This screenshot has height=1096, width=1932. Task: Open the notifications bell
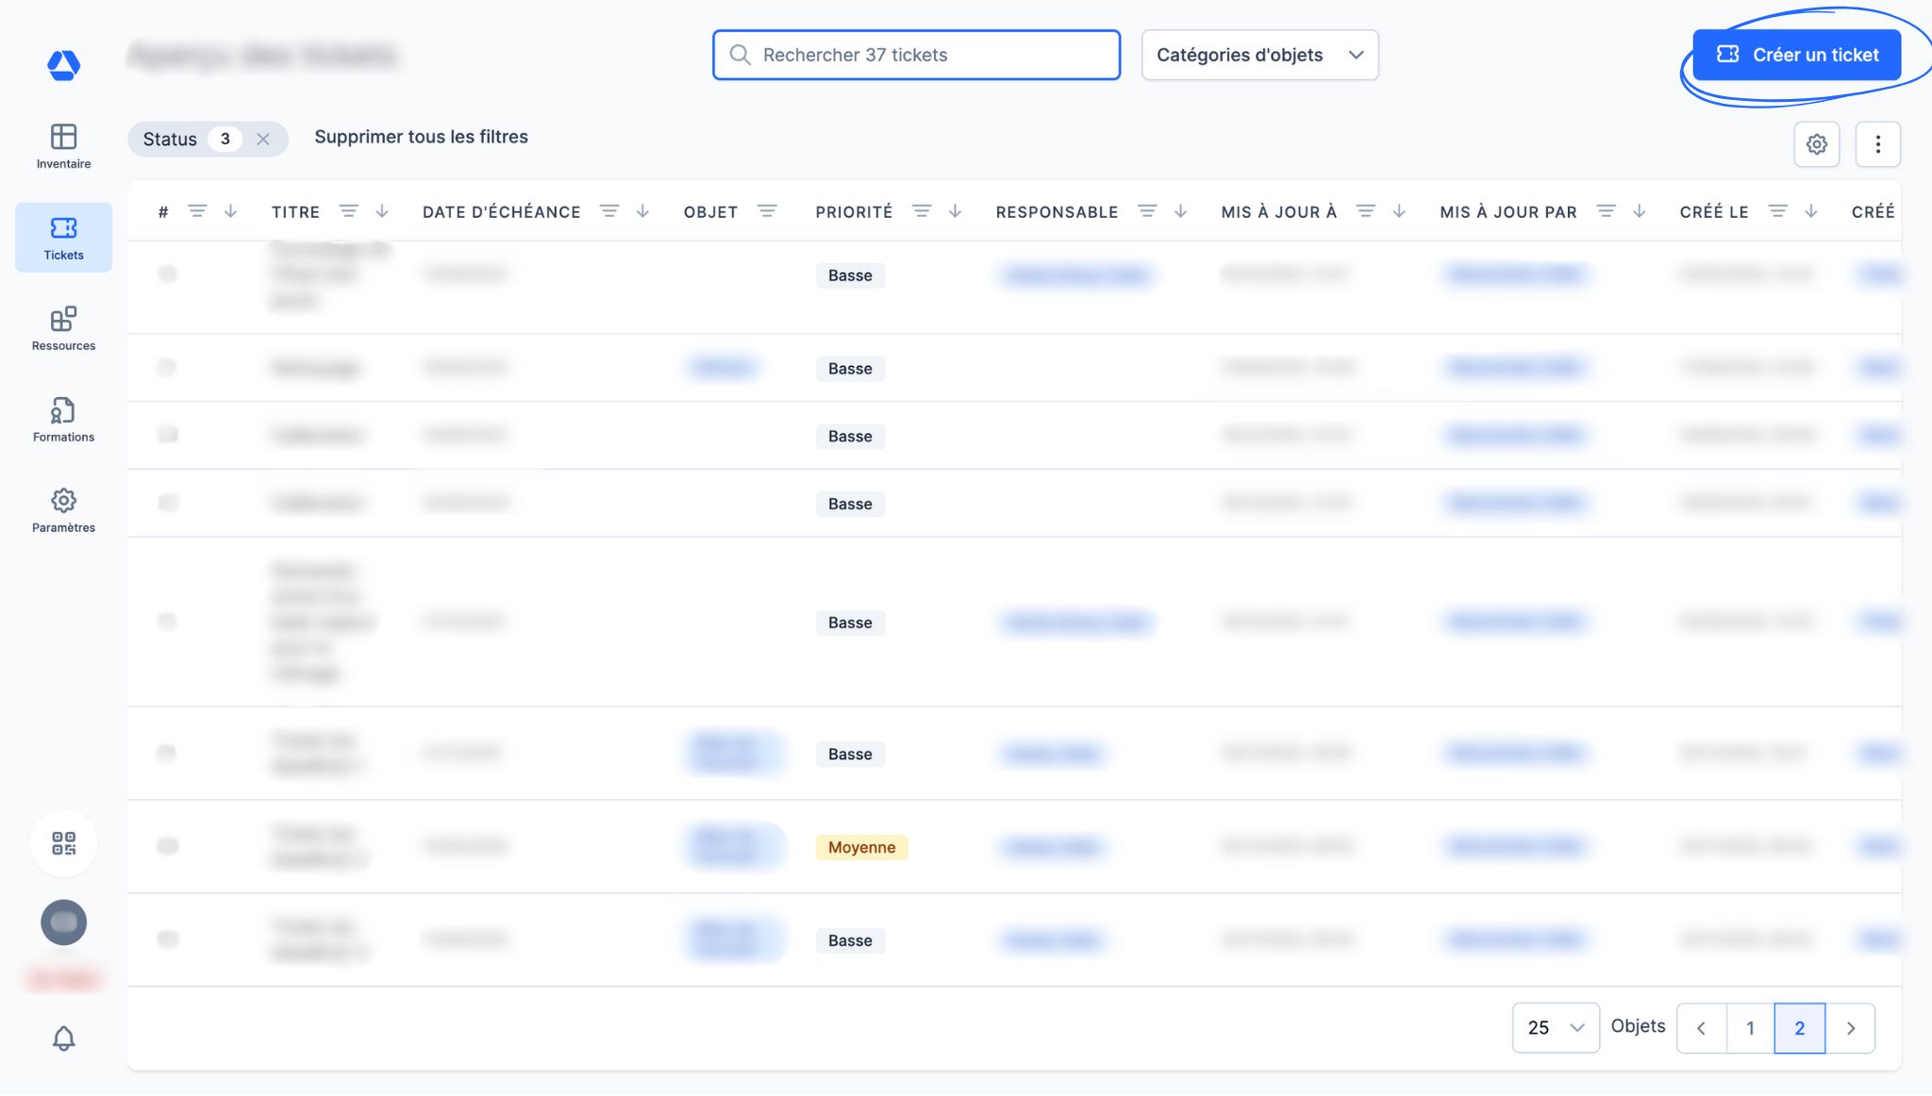(x=63, y=1038)
